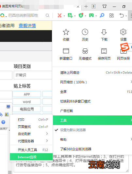The image size is (132, 174).
Task: Select Ad Blocking (广告拦截) menu item
Action: point(92,111)
